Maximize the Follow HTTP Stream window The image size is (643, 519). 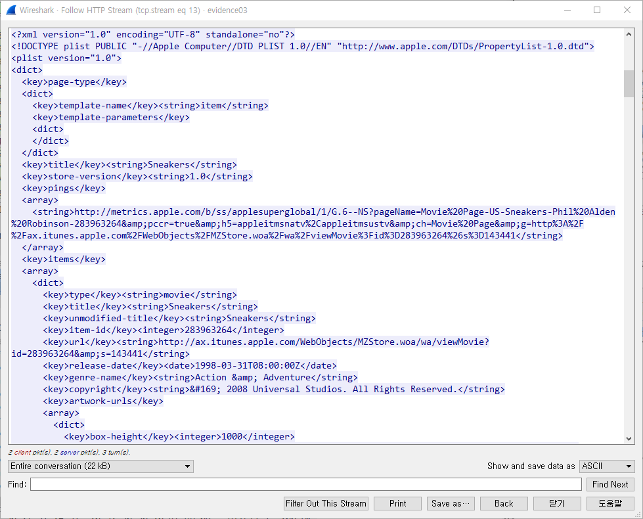pyautogui.click(x=597, y=11)
